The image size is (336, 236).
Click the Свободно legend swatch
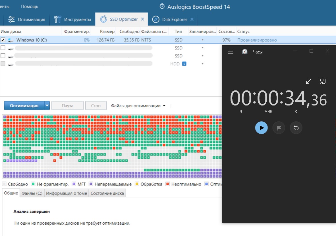click(4, 184)
